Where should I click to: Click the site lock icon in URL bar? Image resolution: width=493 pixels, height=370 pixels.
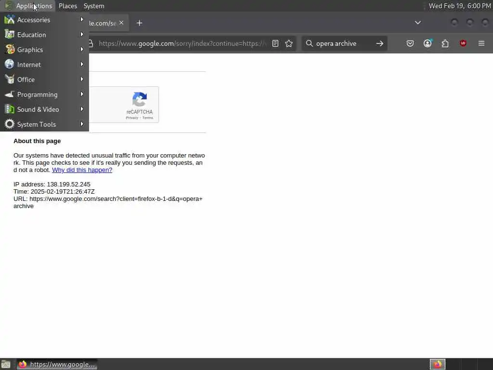click(91, 43)
